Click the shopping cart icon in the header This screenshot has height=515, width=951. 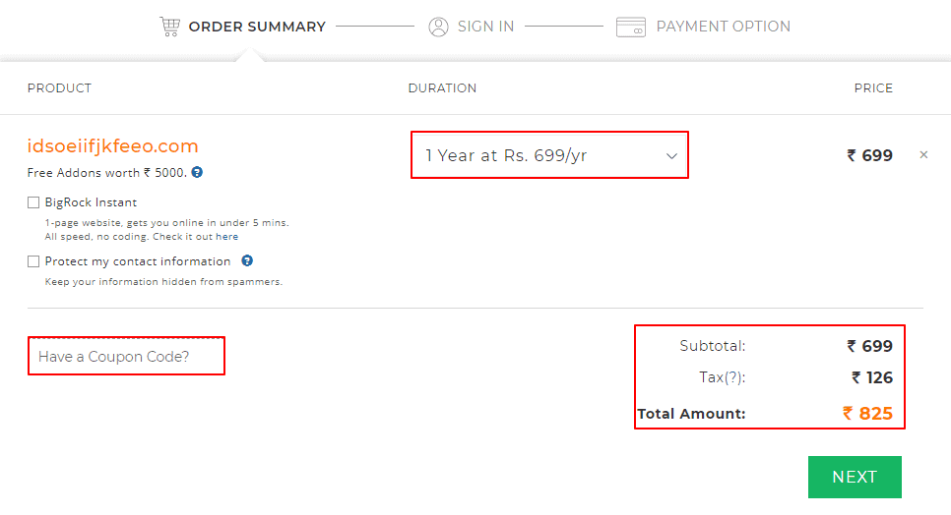click(170, 27)
